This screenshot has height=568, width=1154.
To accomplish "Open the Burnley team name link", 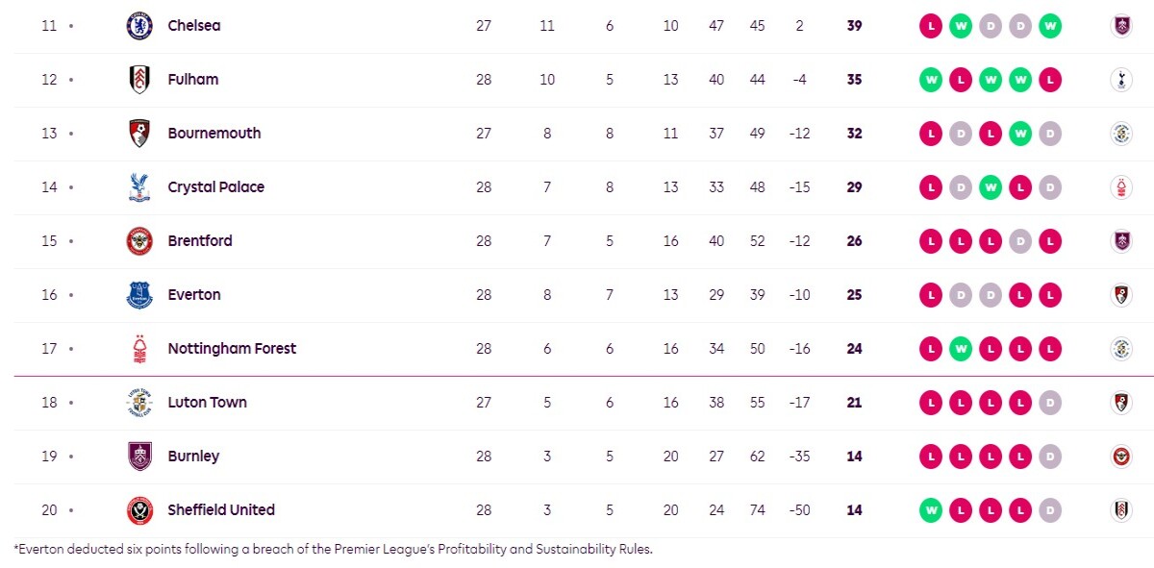I will [x=193, y=457].
